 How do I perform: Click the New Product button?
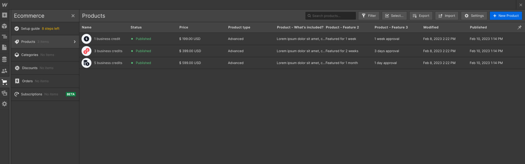point(506,16)
